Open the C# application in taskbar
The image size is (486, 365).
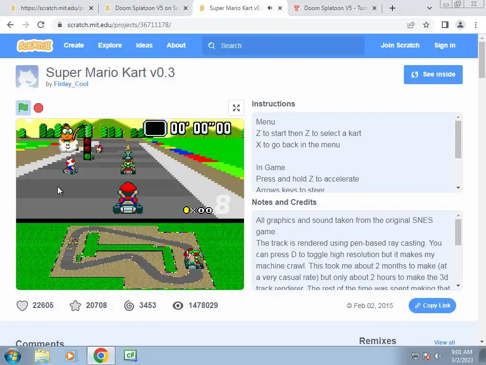pos(130,355)
